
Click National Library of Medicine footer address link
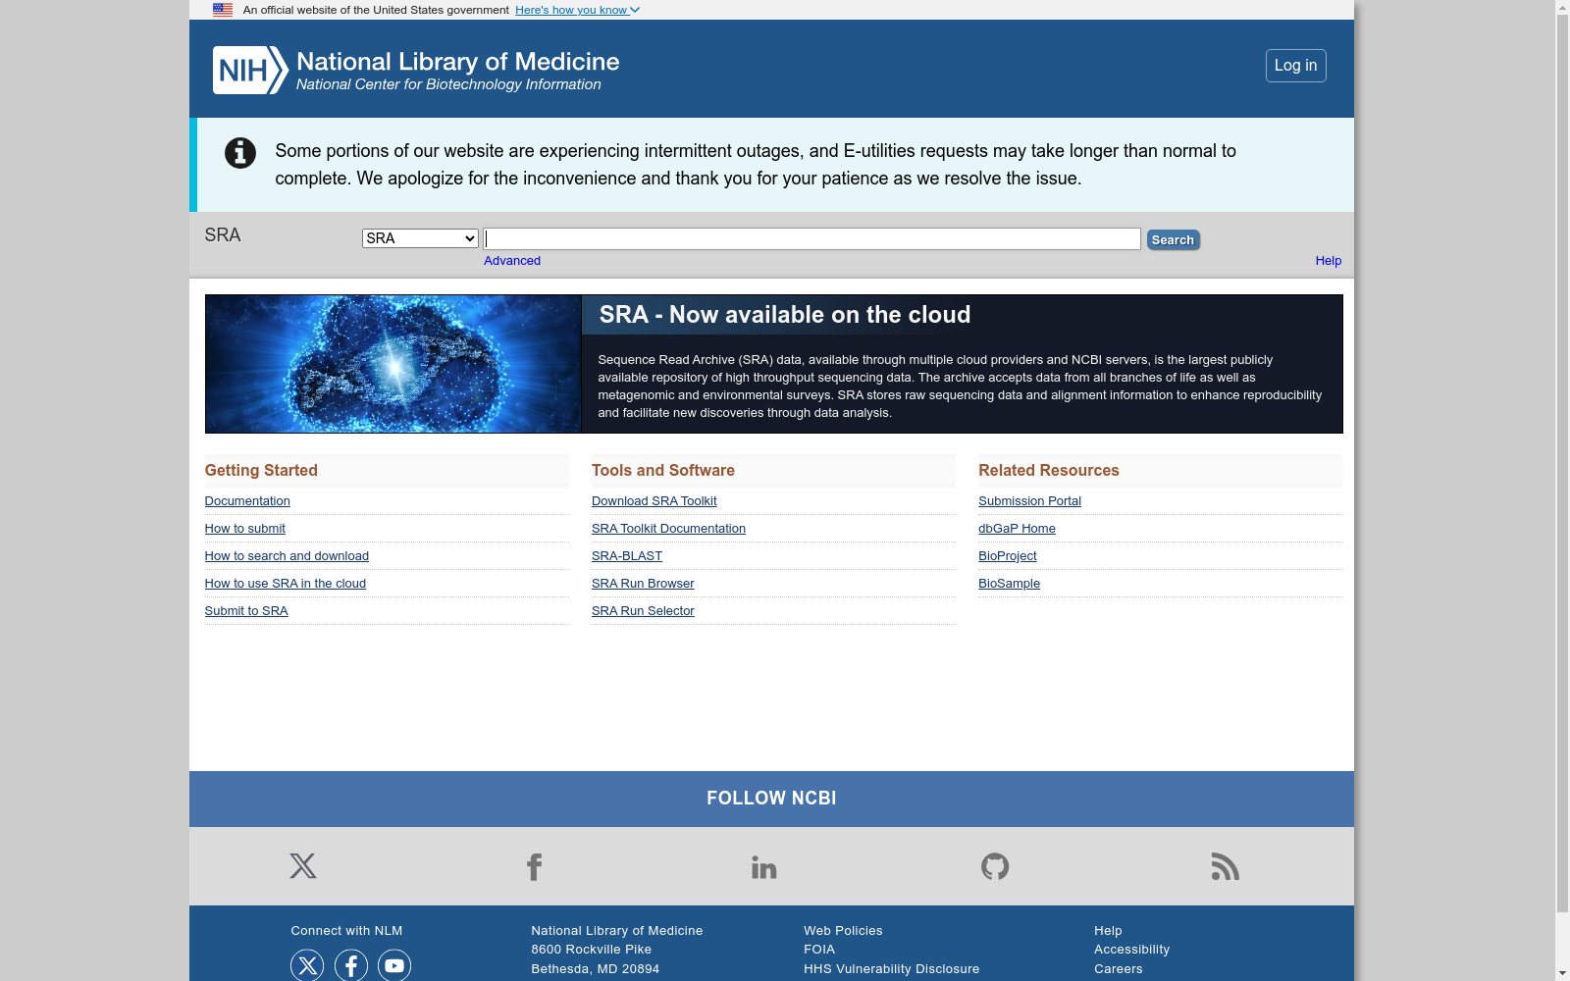coord(616,931)
